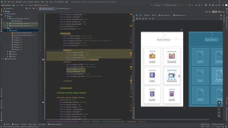Click the Clear Constraints icon

(x=143, y=18)
